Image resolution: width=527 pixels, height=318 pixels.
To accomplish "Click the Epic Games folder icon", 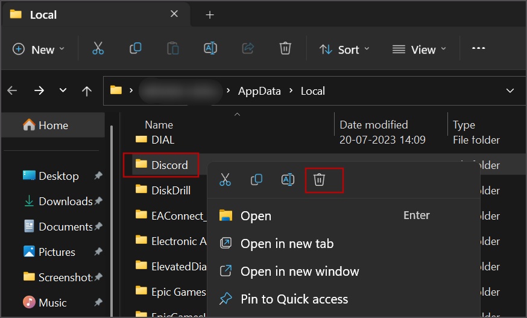I will pyautogui.click(x=141, y=291).
